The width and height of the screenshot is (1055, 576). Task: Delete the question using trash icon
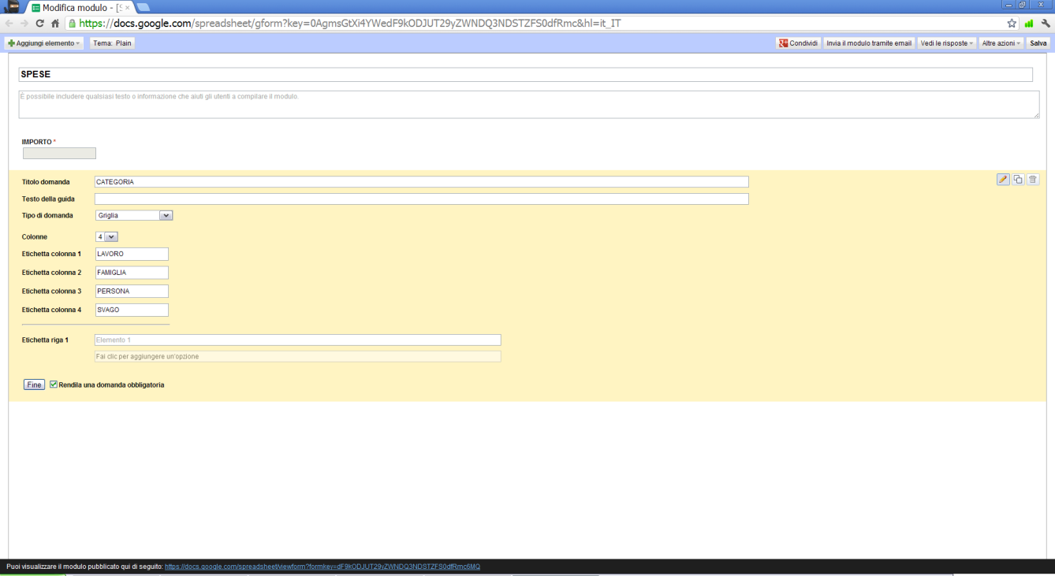click(1033, 180)
